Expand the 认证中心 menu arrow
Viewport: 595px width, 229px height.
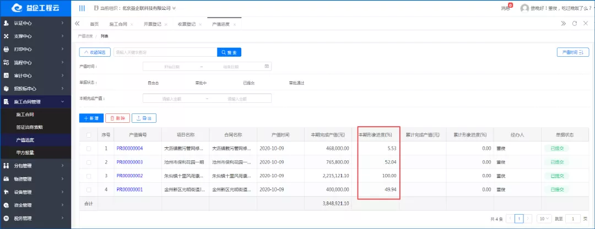63,23
